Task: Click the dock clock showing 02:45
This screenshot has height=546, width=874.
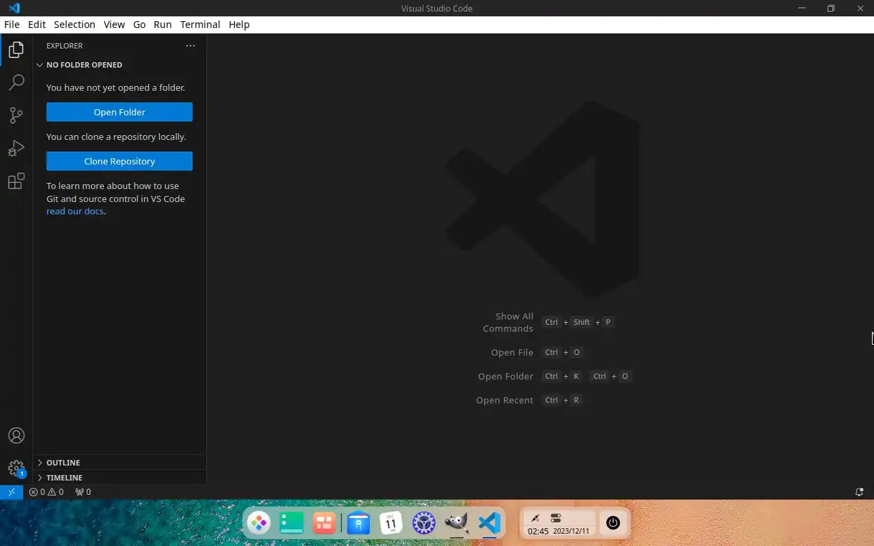Action: (538, 531)
